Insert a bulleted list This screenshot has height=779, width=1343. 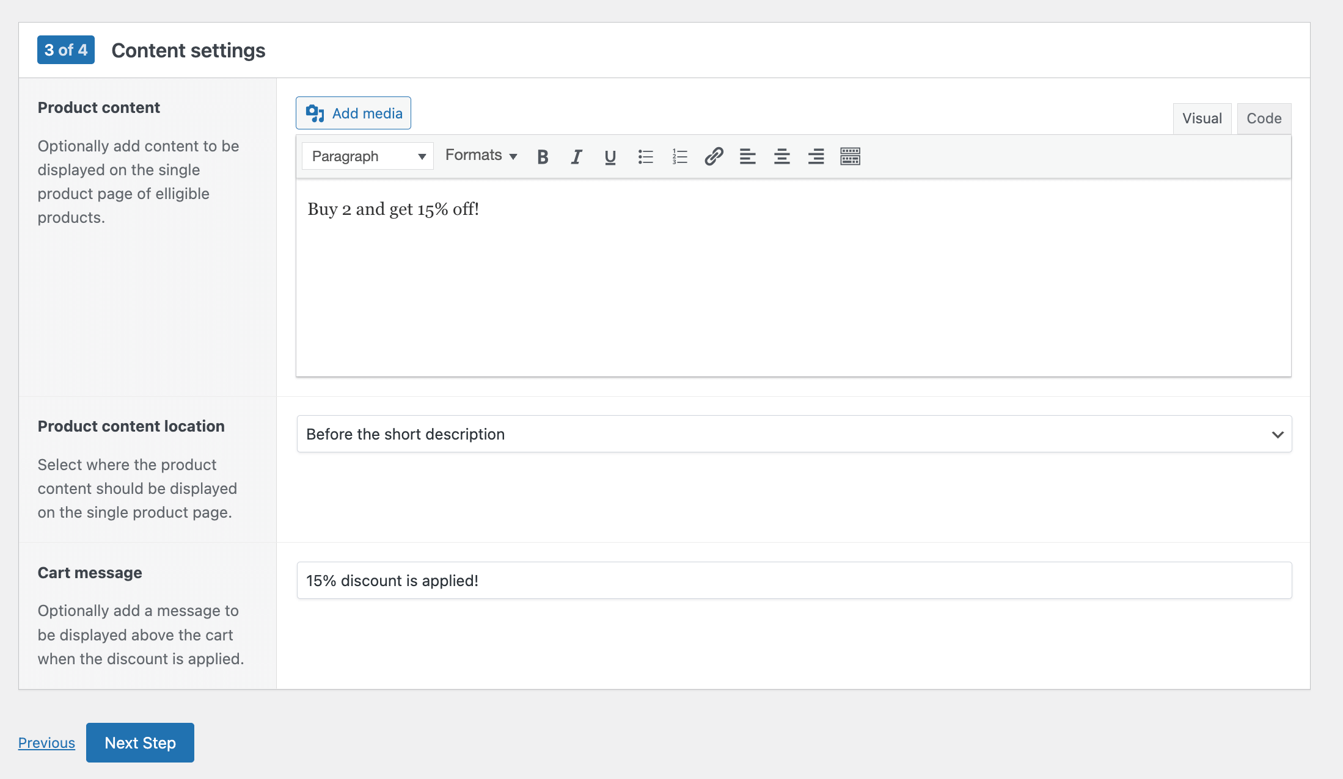coord(645,157)
